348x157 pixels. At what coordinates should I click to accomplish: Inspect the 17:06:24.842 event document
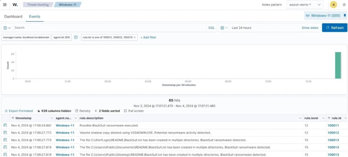pyautogui.click(x=5, y=125)
